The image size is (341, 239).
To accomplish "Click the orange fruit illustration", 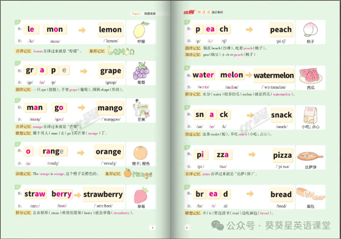I will pos(141,153).
